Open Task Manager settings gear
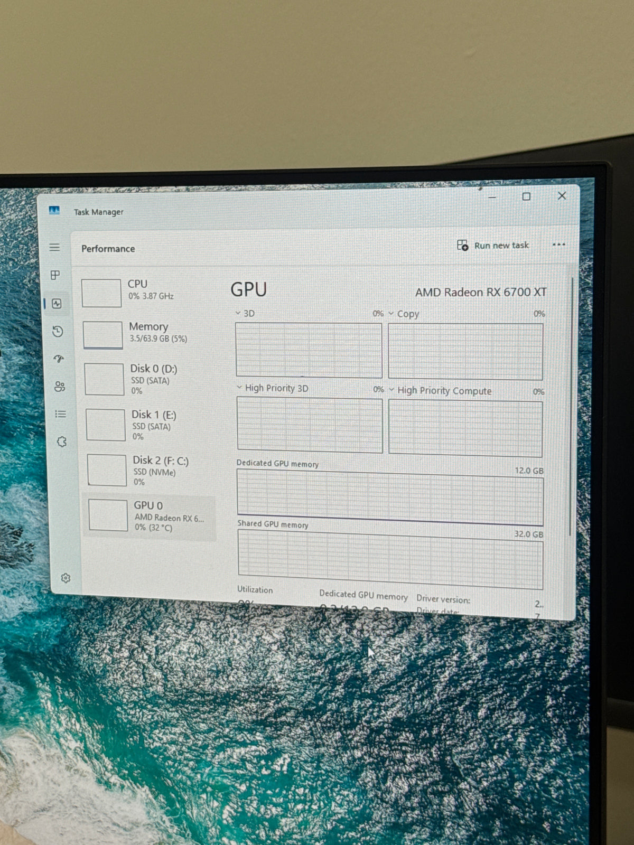This screenshot has width=634, height=845. coord(66,578)
